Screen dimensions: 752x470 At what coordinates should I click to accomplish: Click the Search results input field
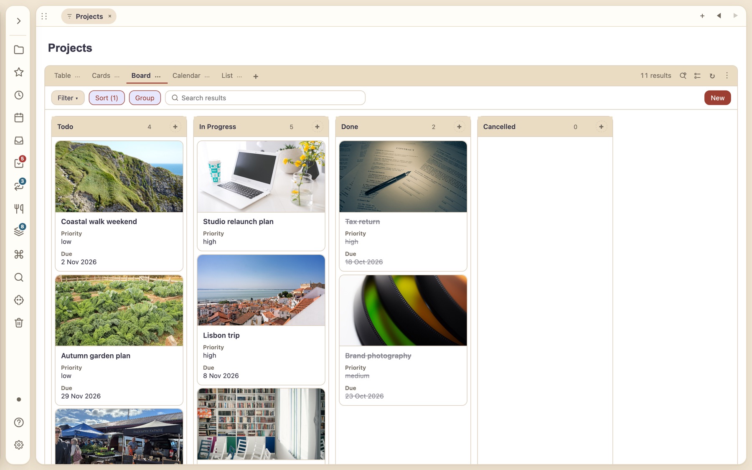265,98
